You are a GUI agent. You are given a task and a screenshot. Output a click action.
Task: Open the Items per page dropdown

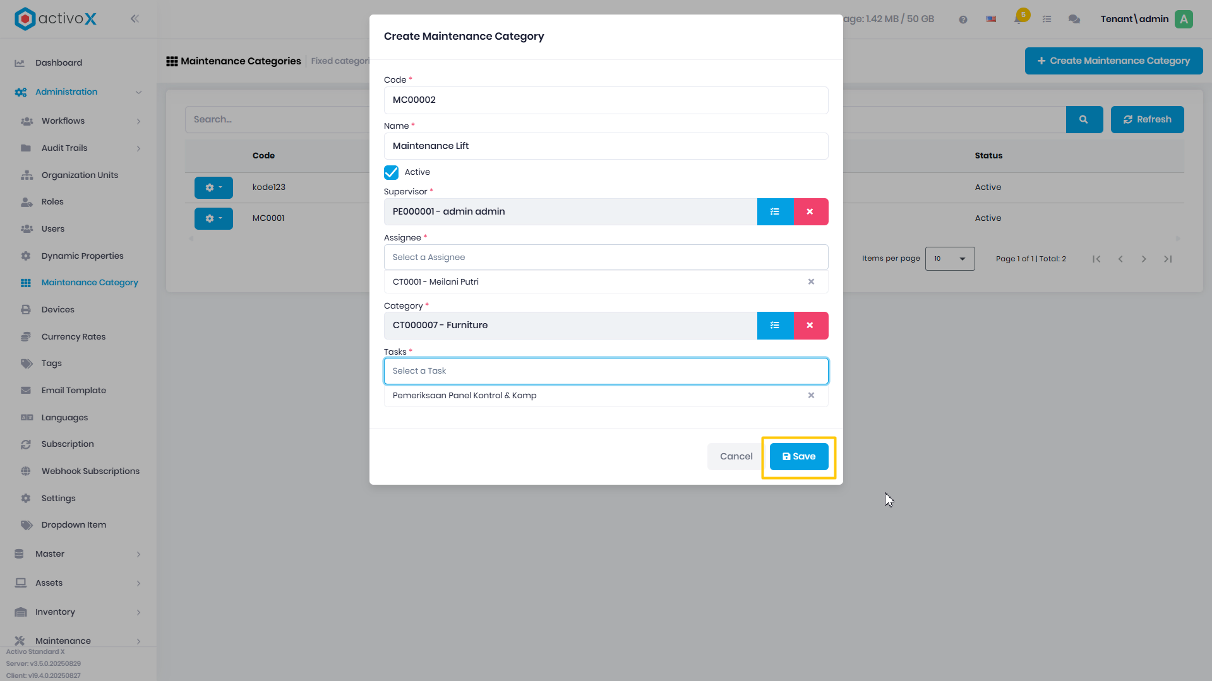pyautogui.click(x=949, y=259)
